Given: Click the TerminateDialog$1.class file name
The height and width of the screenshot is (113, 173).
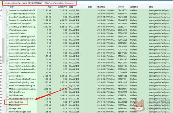Looking at the screenshot, I should click(x=20, y=112).
